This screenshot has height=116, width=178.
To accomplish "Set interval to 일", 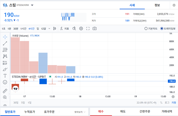I will point(38,29).
